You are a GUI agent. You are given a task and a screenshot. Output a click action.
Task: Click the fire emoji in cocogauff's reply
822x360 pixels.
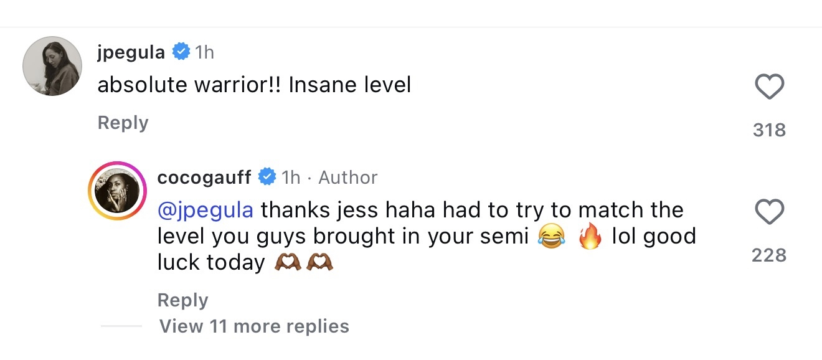[589, 238]
